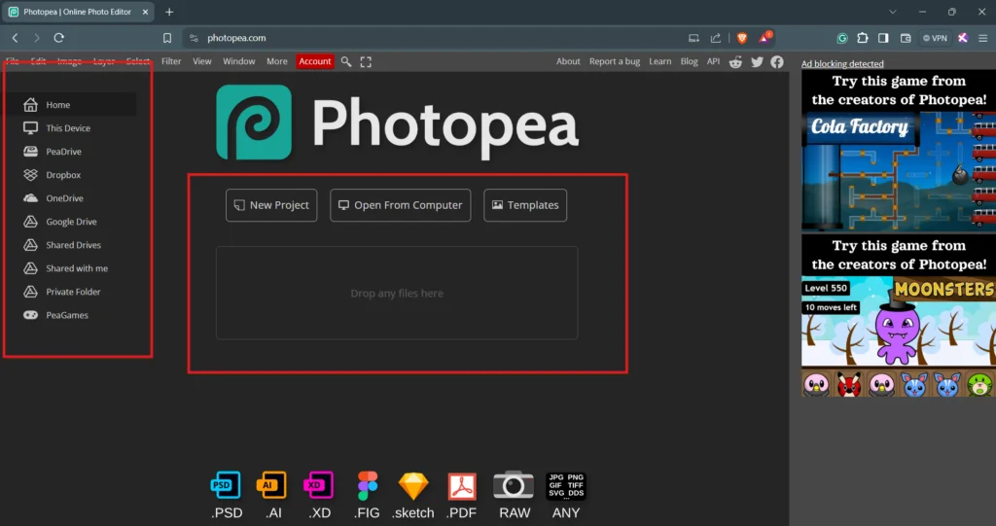
Task: Go back in browser history
Action: click(x=16, y=38)
